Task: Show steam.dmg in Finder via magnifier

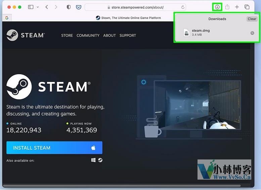Action: 252,33
